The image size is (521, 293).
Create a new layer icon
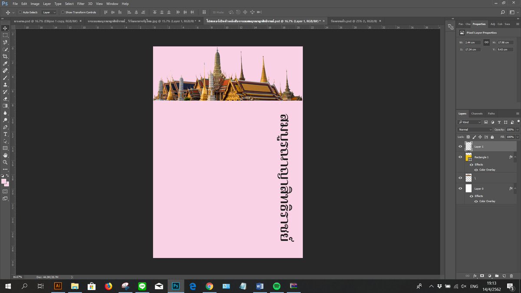[504, 276]
